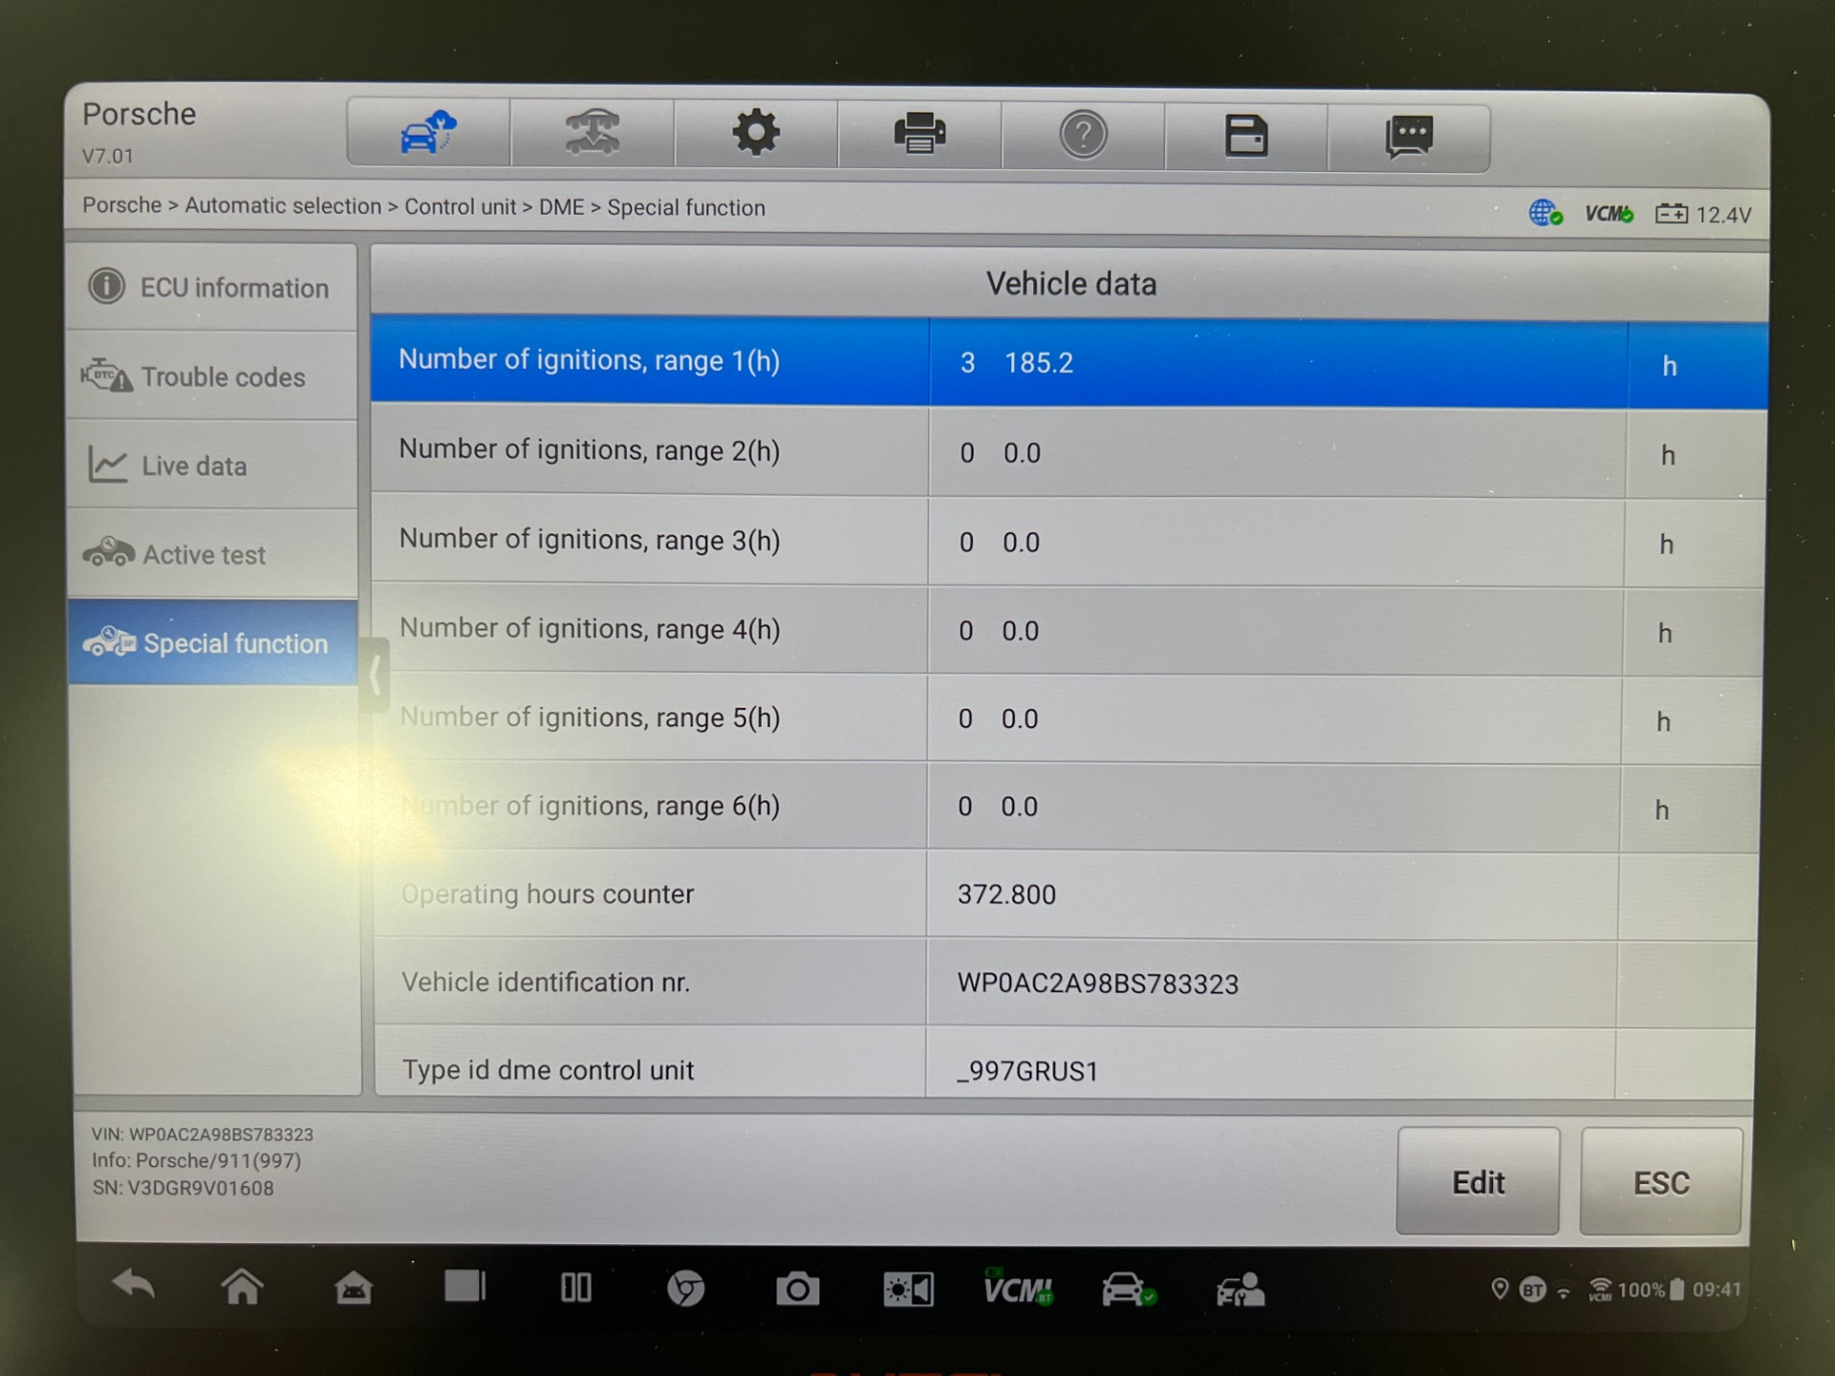Screen dimensions: 1835x1376
Task: Open the ECU information tab
Action: [x=212, y=288]
